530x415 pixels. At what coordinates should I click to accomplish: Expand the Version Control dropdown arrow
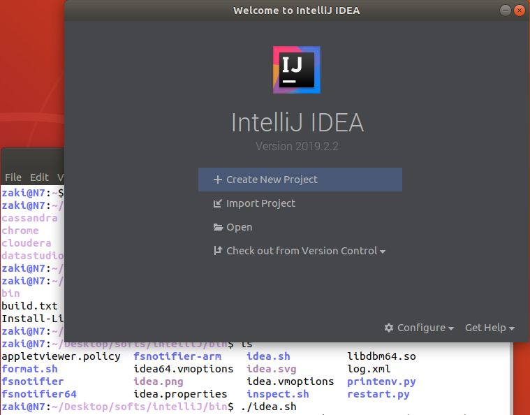click(x=383, y=252)
